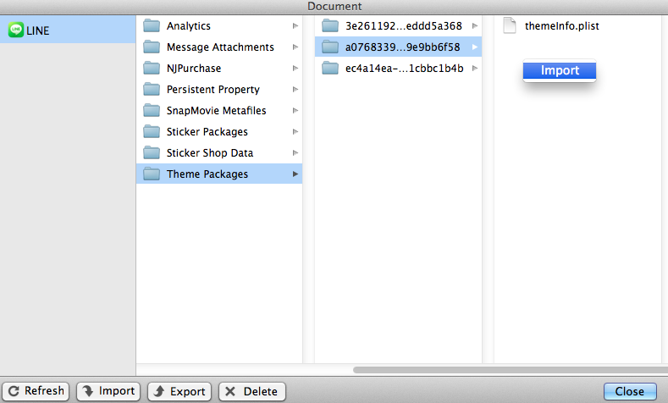Click the Persistent Property folder icon

[x=152, y=90]
